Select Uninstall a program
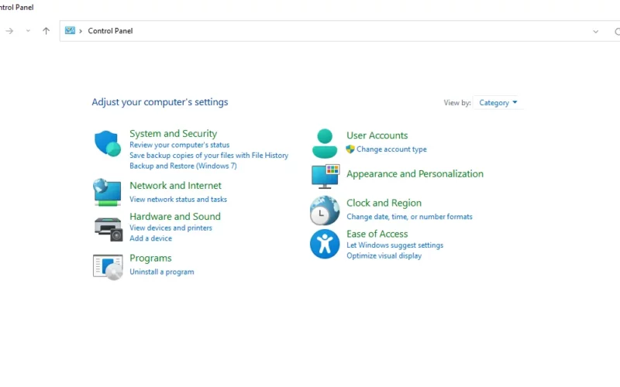The image size is (620, 387). (162, 272)
